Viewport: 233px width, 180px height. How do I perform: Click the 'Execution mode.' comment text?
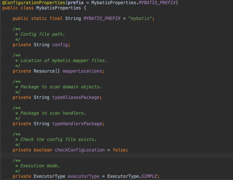(40, 166)
